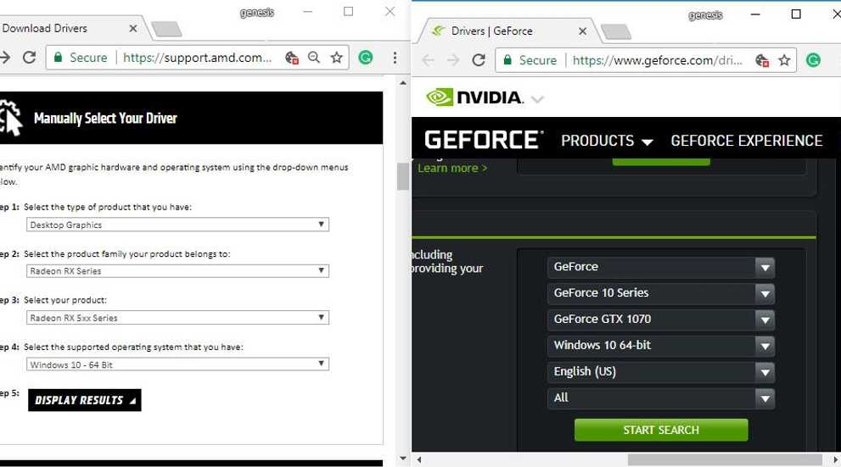Open the Windows 10 64-bit dropdown
The image size is (841, 467).
click(661, 346)
